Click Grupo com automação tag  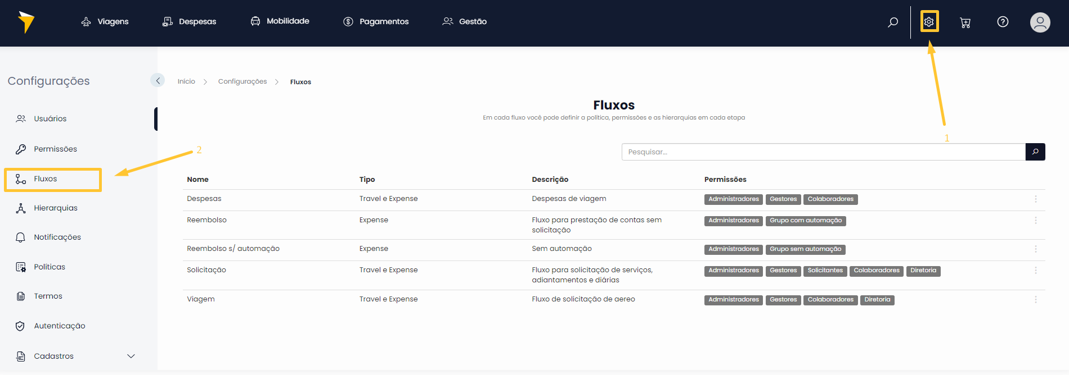[806, 221]
